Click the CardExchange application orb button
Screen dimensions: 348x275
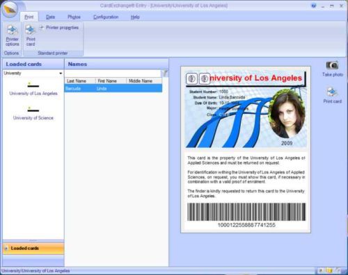[x=10, y=9]
